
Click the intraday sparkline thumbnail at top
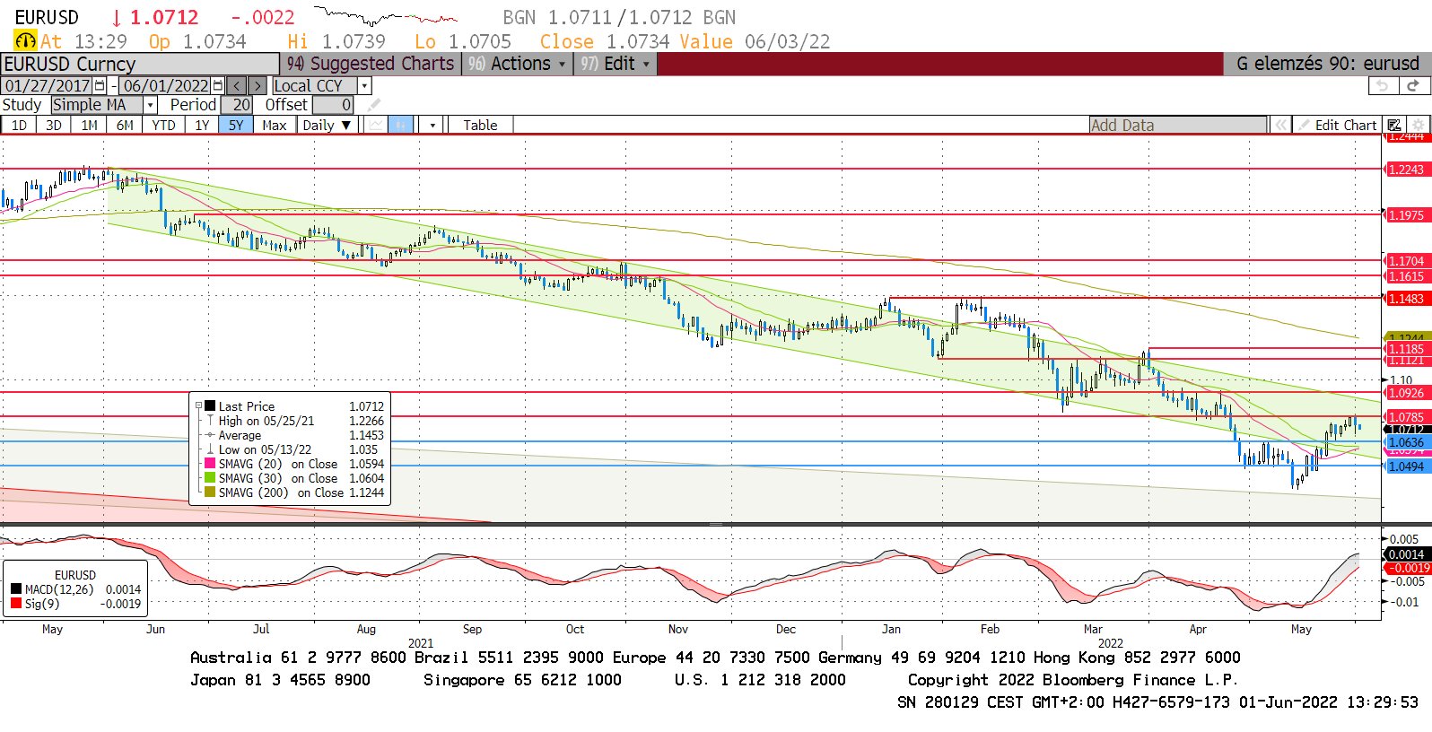(x=385, y=17)
